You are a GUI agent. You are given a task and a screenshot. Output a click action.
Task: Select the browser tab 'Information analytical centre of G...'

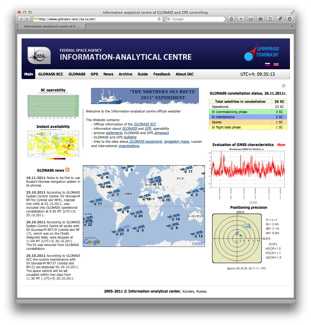coord(51,26)
